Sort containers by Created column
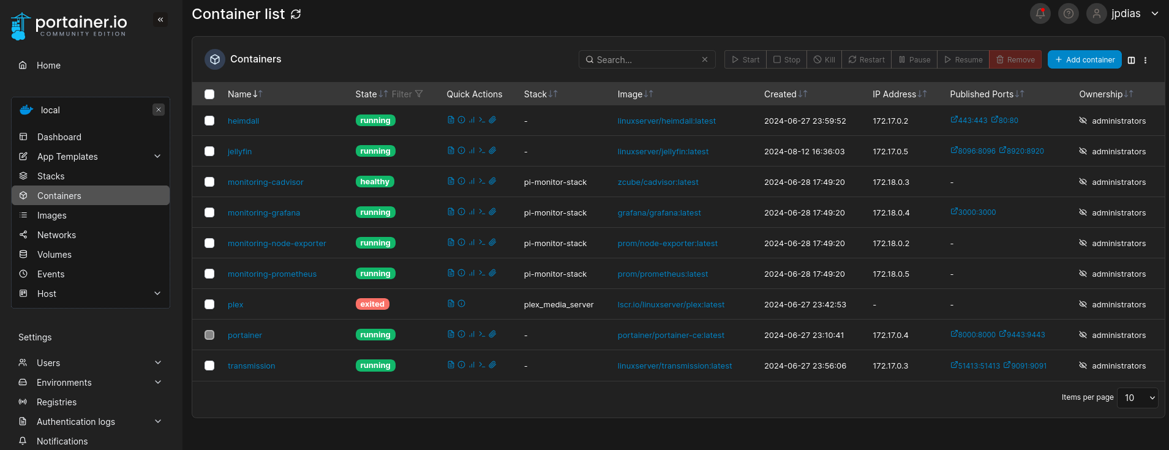 pos(786,94)
